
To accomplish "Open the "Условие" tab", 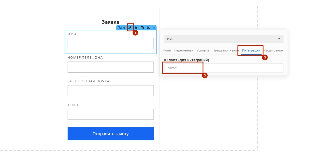I will (x=203, y=50).
